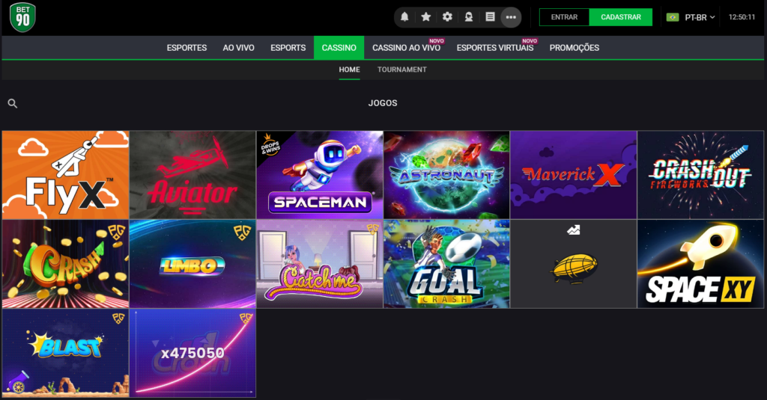Click the Bet 90 shield logo
The width and height of the screenshot is (767, 400).
click(x=22, y=17)
